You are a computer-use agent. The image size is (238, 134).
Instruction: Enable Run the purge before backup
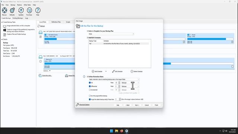click(90, 96)
